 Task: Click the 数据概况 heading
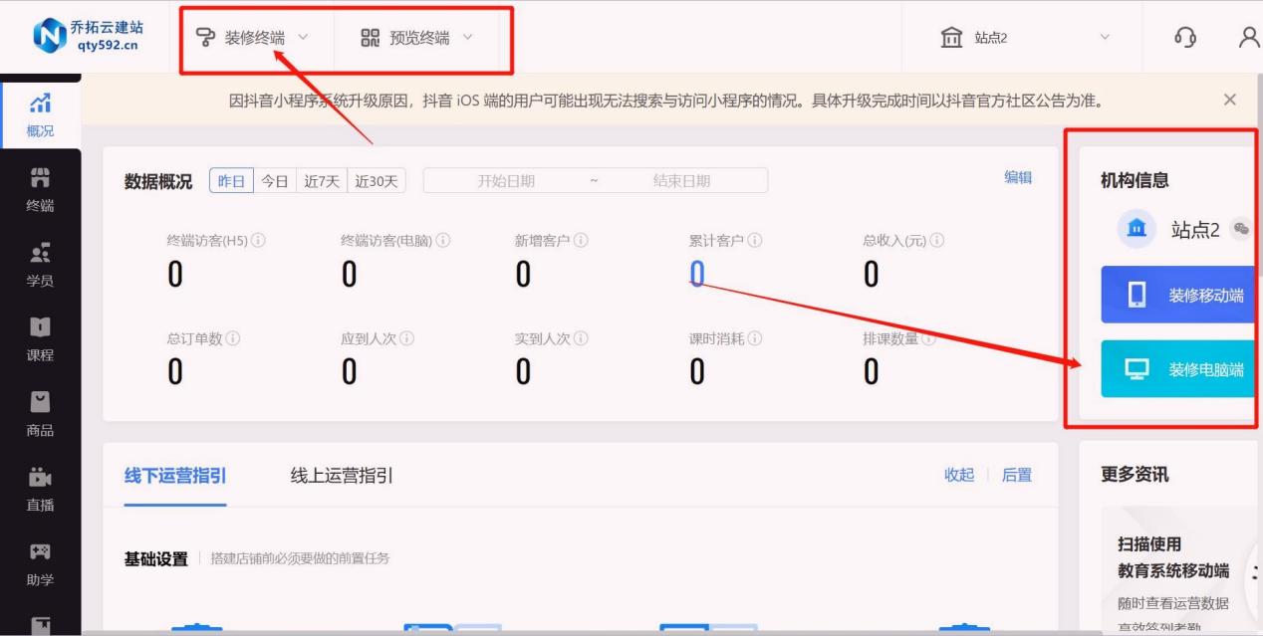pos(158,181)
